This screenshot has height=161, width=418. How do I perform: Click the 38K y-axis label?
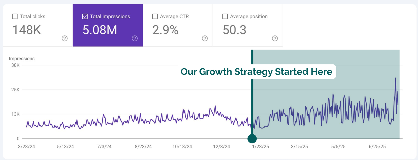click(15, 65)
